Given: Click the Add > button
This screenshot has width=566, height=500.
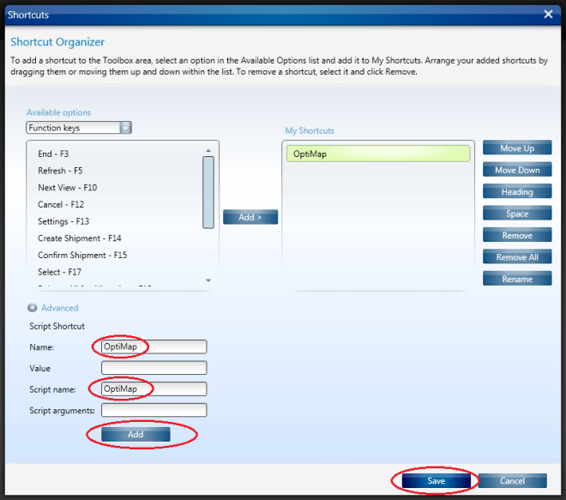Looking at the screenshot, I should coord(250,217).
